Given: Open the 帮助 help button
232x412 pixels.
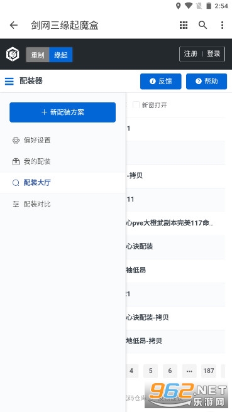Looking at the screenshot, I should 206,82.
